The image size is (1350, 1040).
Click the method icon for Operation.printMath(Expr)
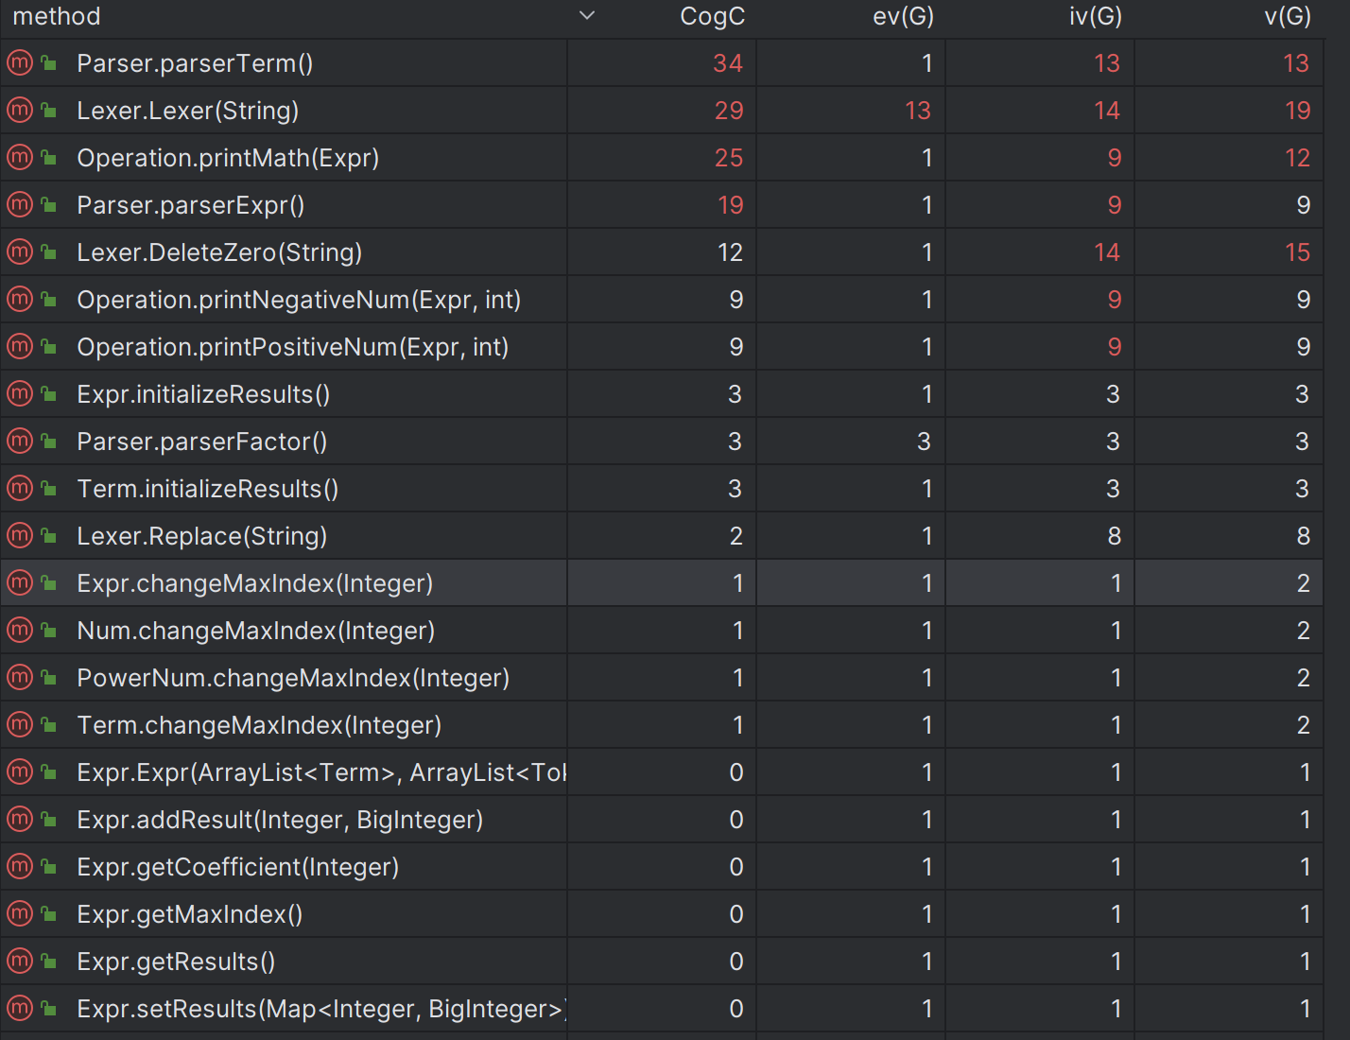(x=20, y=157)
